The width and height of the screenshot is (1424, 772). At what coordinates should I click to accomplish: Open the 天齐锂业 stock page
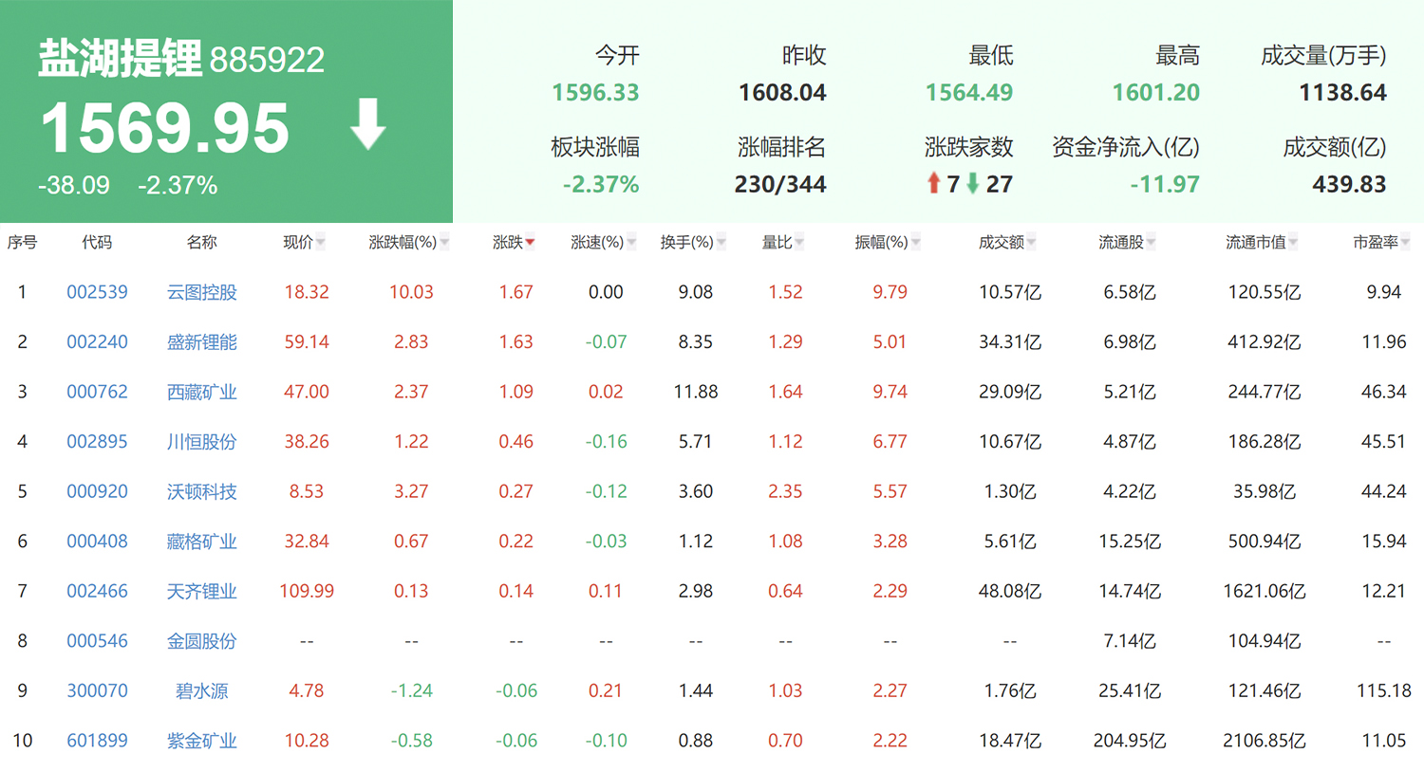point(201,591)
